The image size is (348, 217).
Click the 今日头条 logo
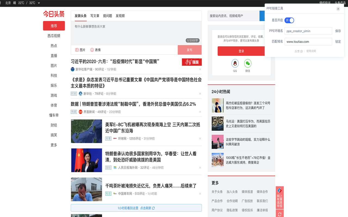tap(54, 14)
